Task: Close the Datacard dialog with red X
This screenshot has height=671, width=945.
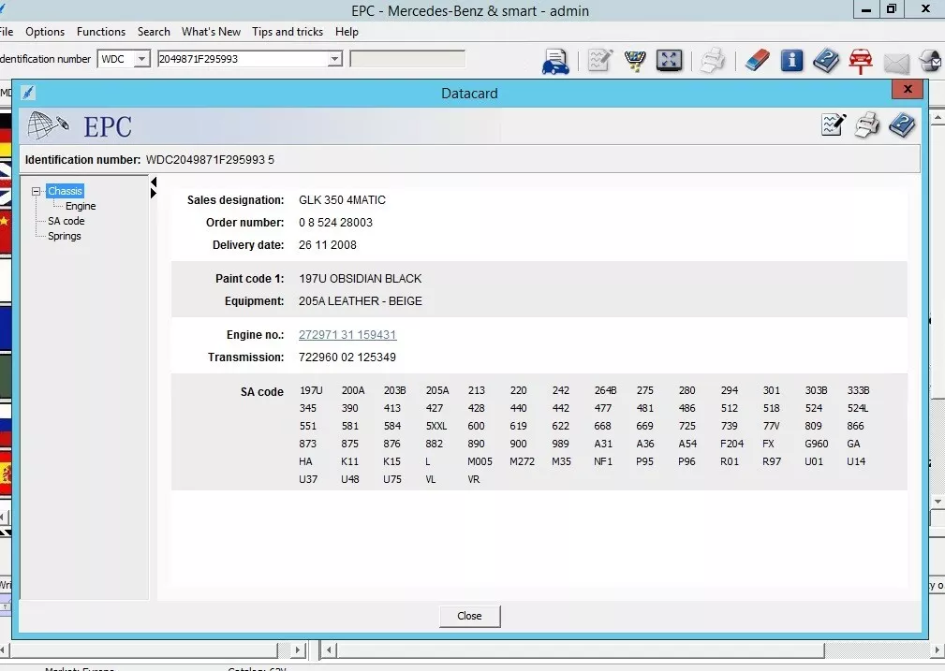Action: 908,89
